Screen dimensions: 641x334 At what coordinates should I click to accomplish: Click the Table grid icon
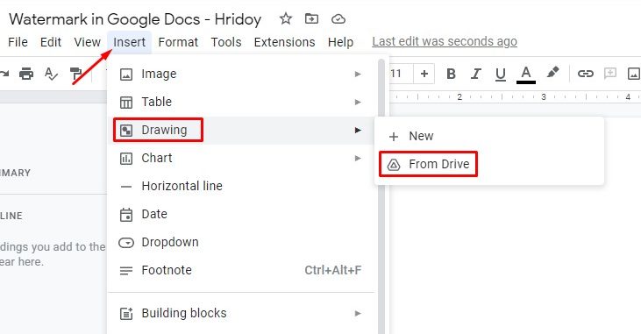[126, 103]
